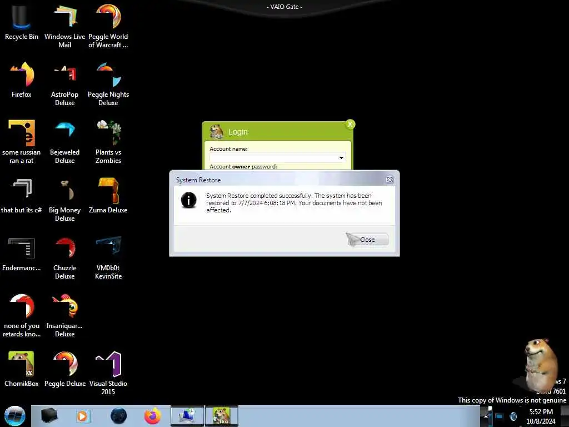The height and width of the screenshot is (427, 569).
Task: Close the System Restore dialog with Close button
Action: coord(367,240)
